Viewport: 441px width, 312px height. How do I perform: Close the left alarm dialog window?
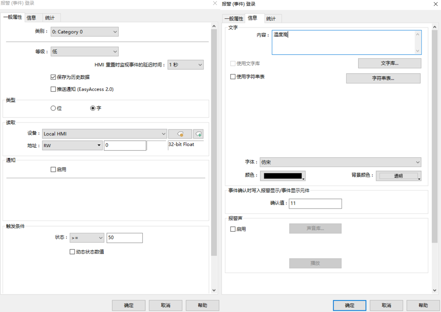[x=215, y=3]
